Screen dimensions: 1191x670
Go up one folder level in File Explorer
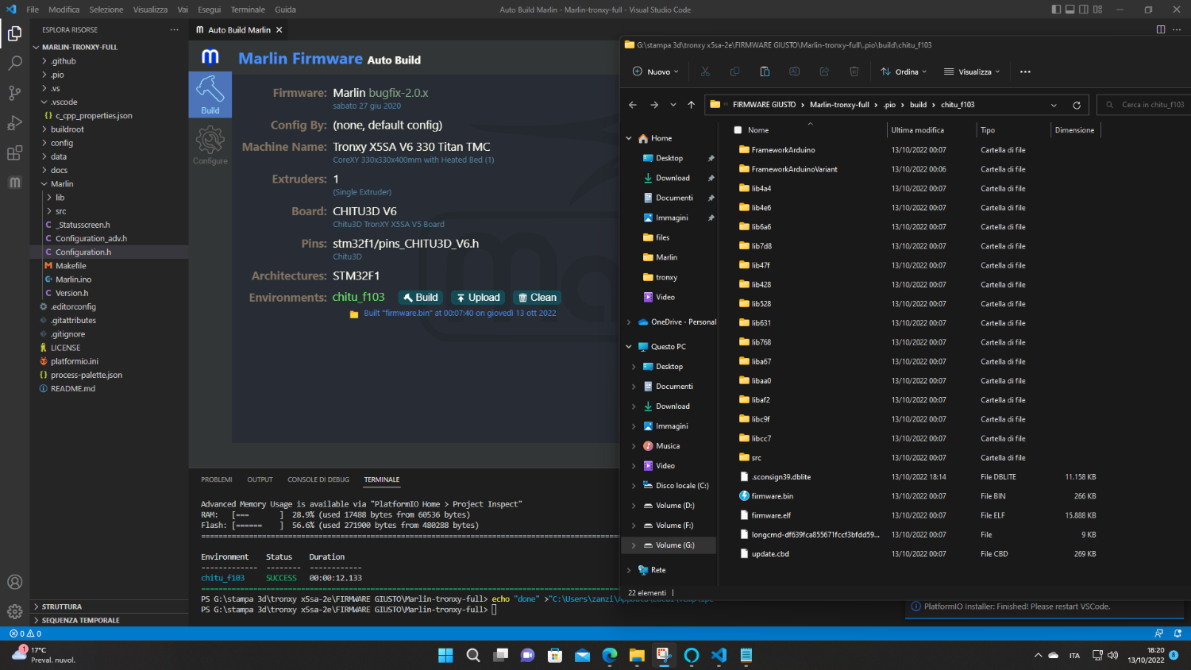(692, 105)
